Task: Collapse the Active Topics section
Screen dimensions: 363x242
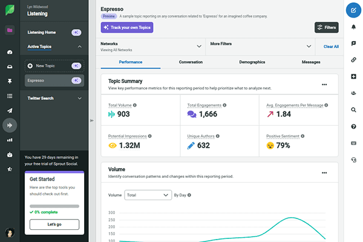Action: [80, 47]
